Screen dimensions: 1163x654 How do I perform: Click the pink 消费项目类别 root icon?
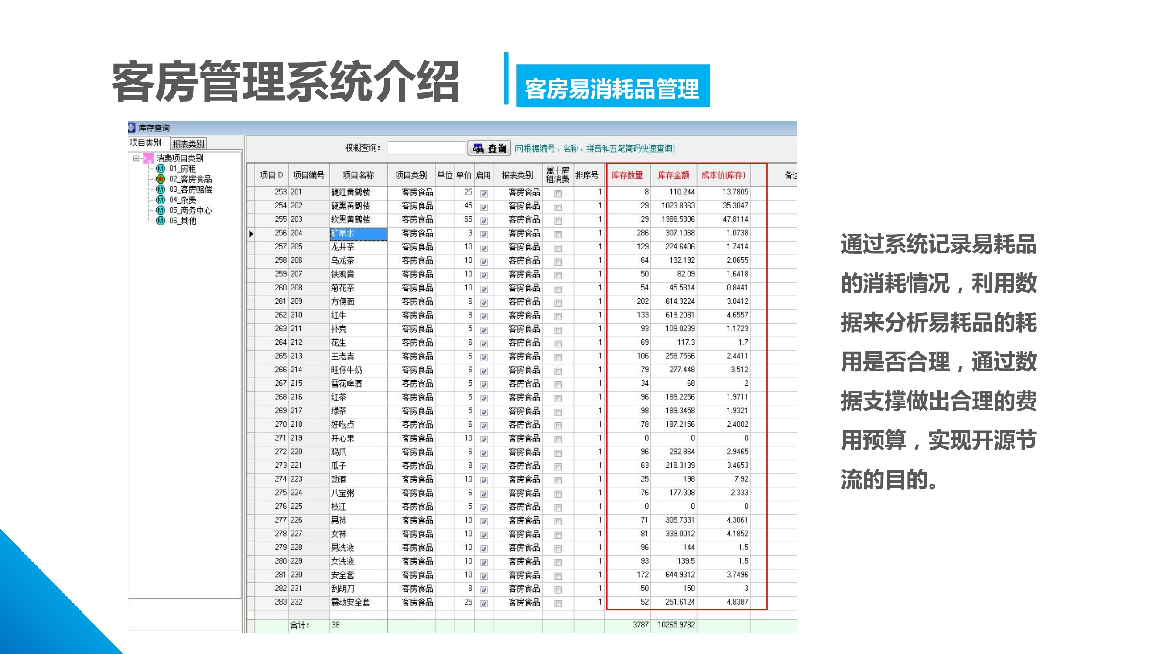(148, 158)
